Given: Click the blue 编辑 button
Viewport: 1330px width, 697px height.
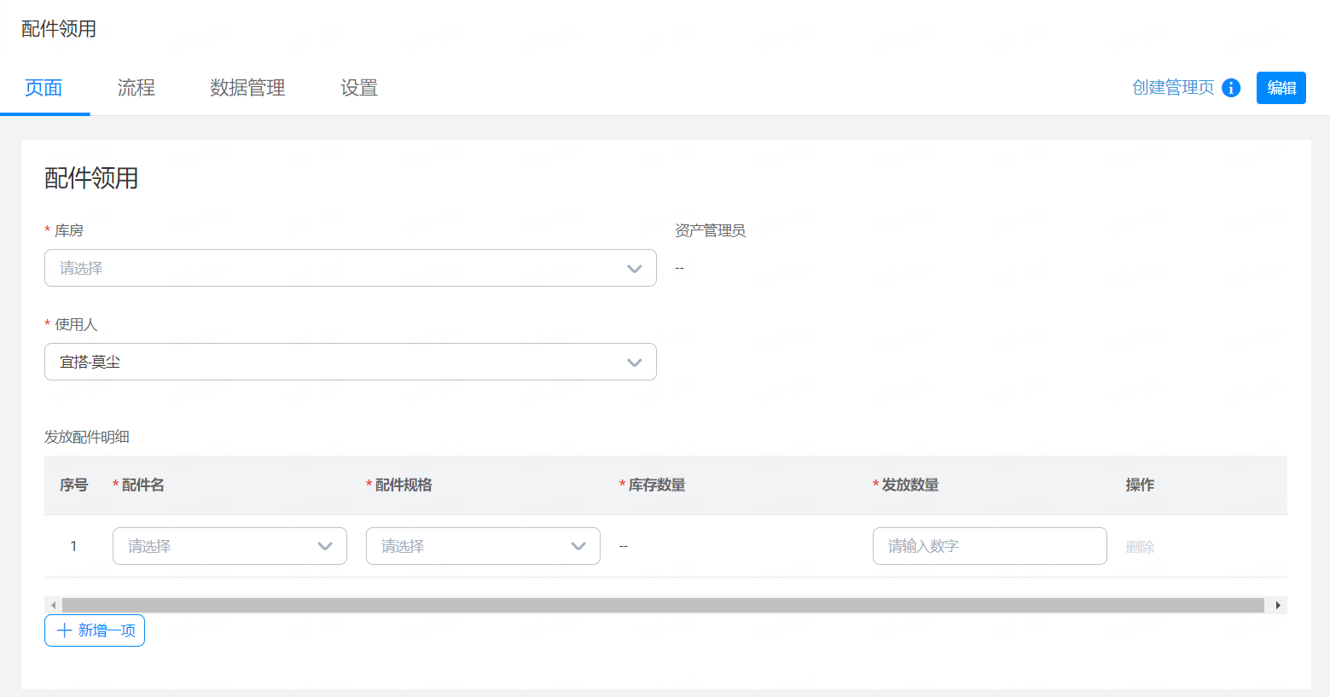Looking at the screenshot, I should point(1281,88).
